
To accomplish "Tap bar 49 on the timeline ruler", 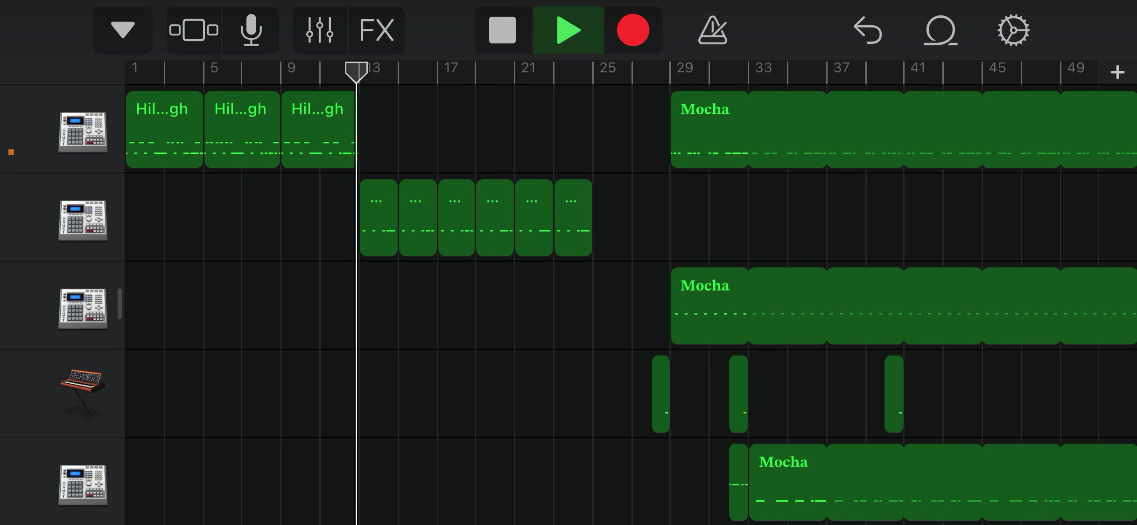I will click(1075, 68).
